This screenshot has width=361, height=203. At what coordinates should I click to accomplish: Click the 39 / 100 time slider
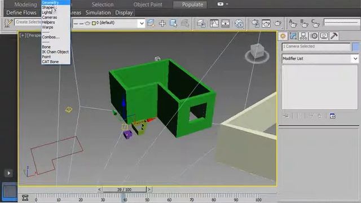[124, 189]
